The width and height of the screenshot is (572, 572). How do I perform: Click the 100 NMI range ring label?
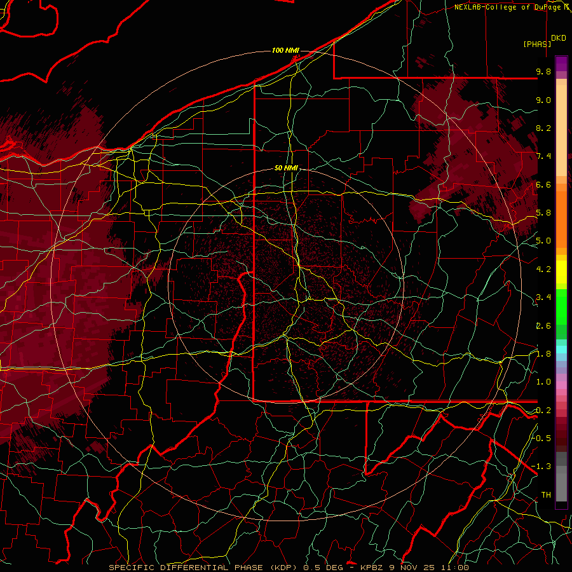point(285,50)
